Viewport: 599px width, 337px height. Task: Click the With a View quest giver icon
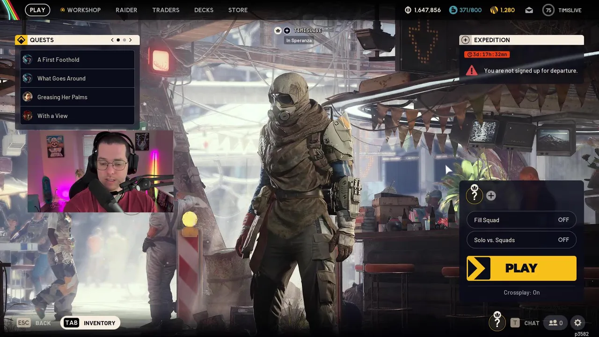[28, 116]
